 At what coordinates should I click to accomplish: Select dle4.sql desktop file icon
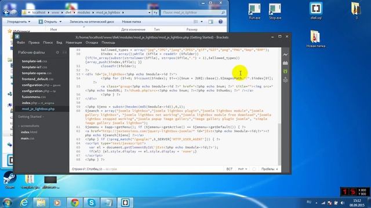tap(316, 11)
